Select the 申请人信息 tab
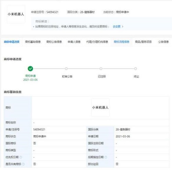The height and width of the screenshot is (170, 172). coord(74,42)
